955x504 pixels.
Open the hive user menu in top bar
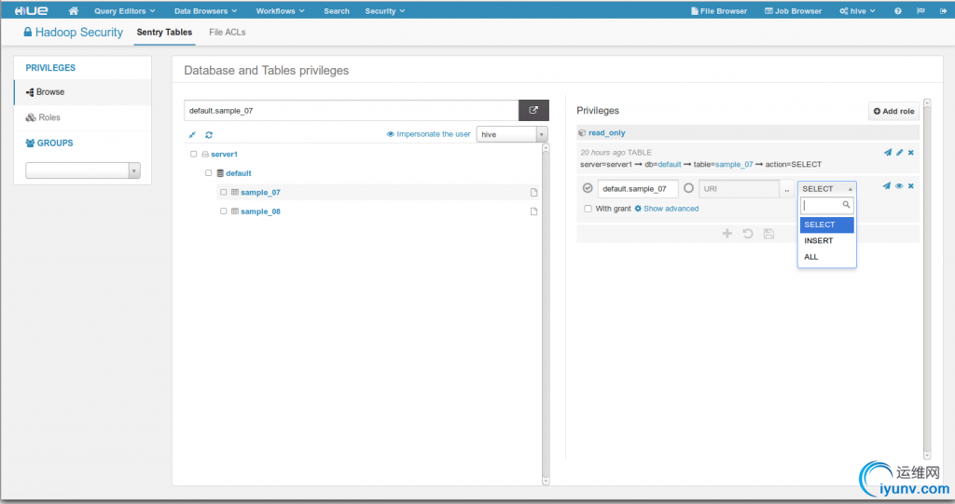[x=858, y=11]
